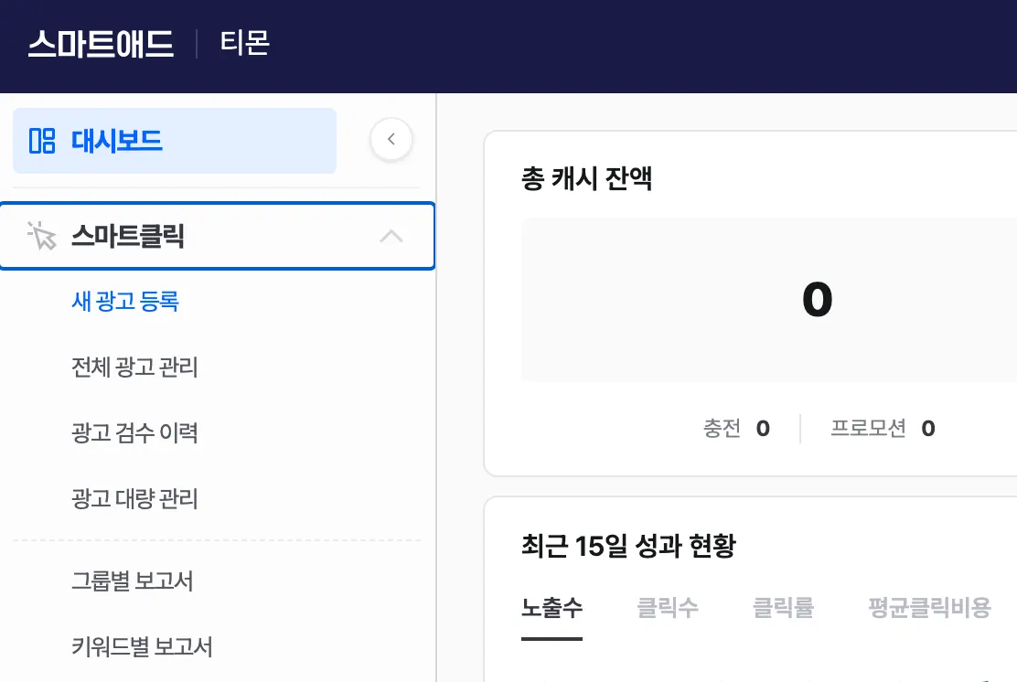This screenshot has height=682, width=1017.
Task: Collapse the sidebar with the arrow button
Action: [x=391, y=140]
